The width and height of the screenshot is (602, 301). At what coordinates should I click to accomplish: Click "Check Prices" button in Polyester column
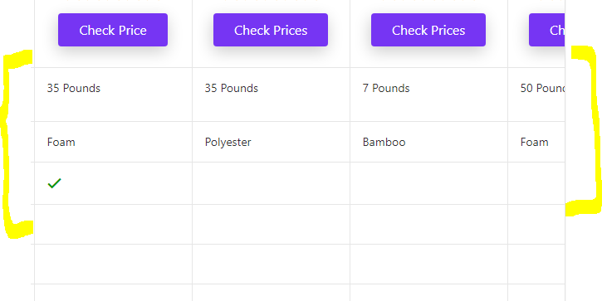coord(271,30)
